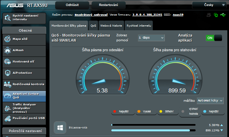Click the Používání portů USB icon

tap(7, 118)
